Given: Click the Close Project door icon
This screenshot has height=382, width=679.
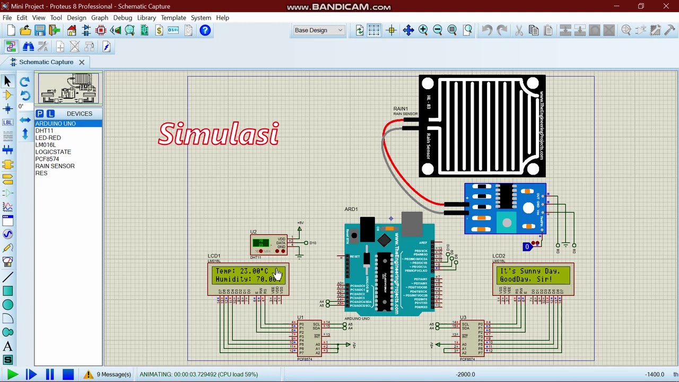Looking at the screenshot, I should (x=54, y=30).
